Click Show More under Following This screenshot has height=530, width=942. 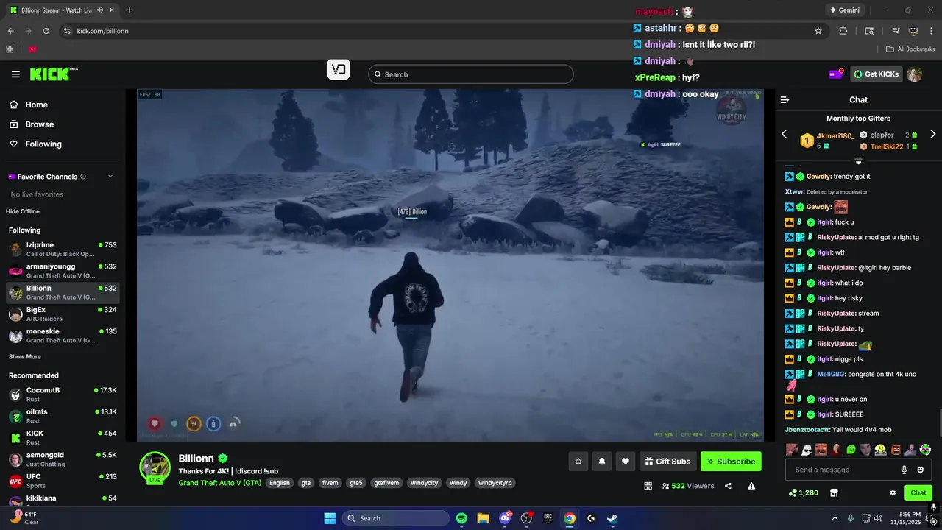point(25,357)
